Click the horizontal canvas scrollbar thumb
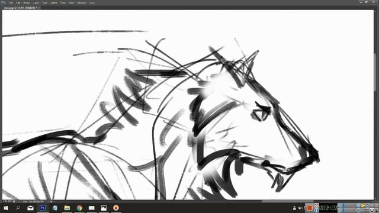The width and height of the screenshot is (379, 213). [288, 201]
